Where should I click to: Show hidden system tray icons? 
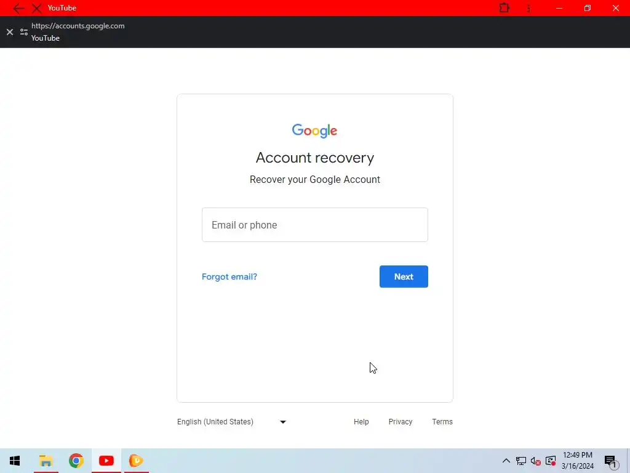(506, 461)
